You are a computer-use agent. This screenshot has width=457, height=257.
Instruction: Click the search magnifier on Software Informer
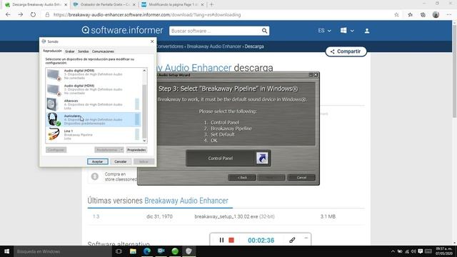click(x=264, y=31)
